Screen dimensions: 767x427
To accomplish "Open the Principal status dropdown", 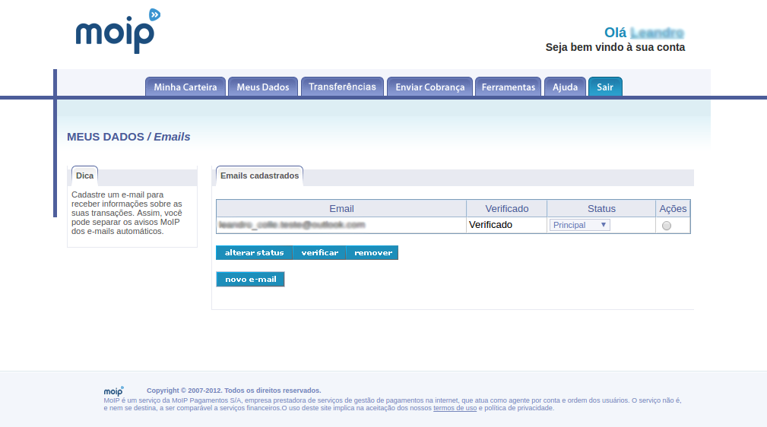I will (580, 225).
